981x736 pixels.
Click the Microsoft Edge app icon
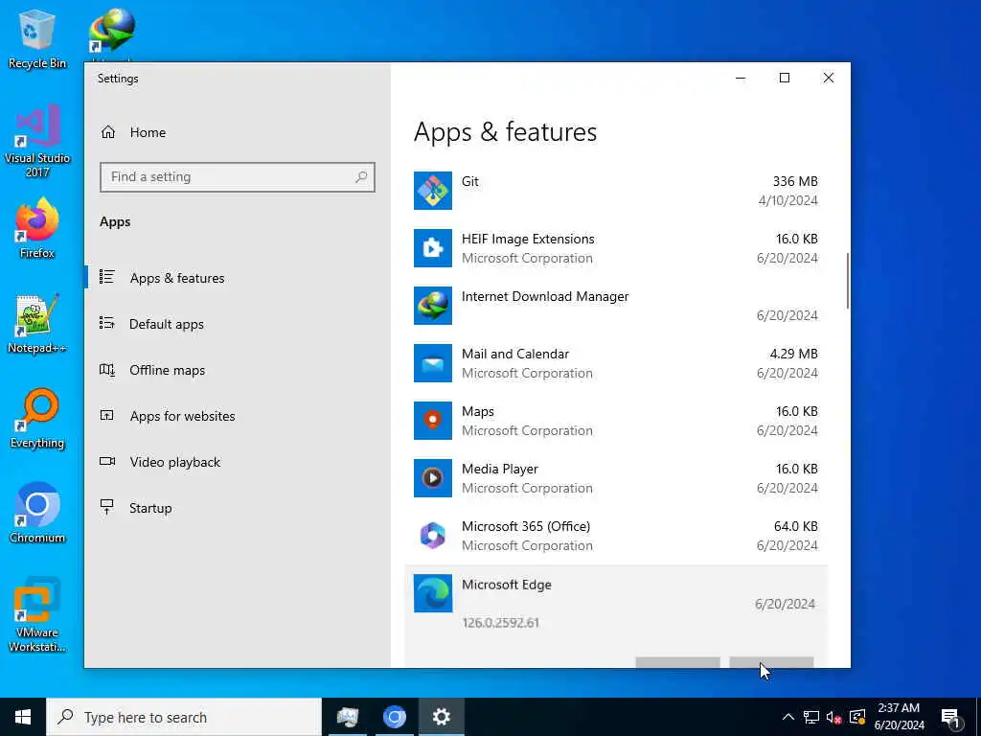click(432, 593)
